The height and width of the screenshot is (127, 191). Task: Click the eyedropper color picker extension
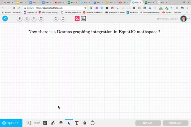[x=166, y=8]
